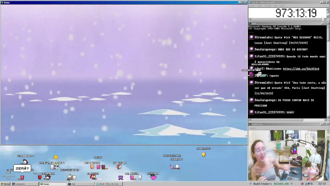Click the 973:13:19 timer text
The width and height of the screenshot is (330, 186).
tap(296, 13)
